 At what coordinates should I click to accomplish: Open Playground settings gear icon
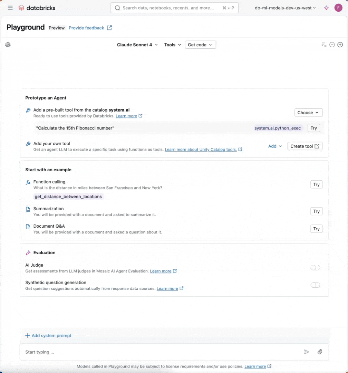(8, 45)
